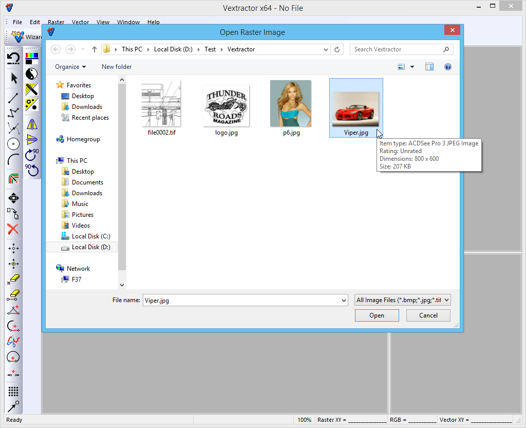This screenshot has height=428, width=526.
Task: Click the red X delete tool
Action: [14, 229]
